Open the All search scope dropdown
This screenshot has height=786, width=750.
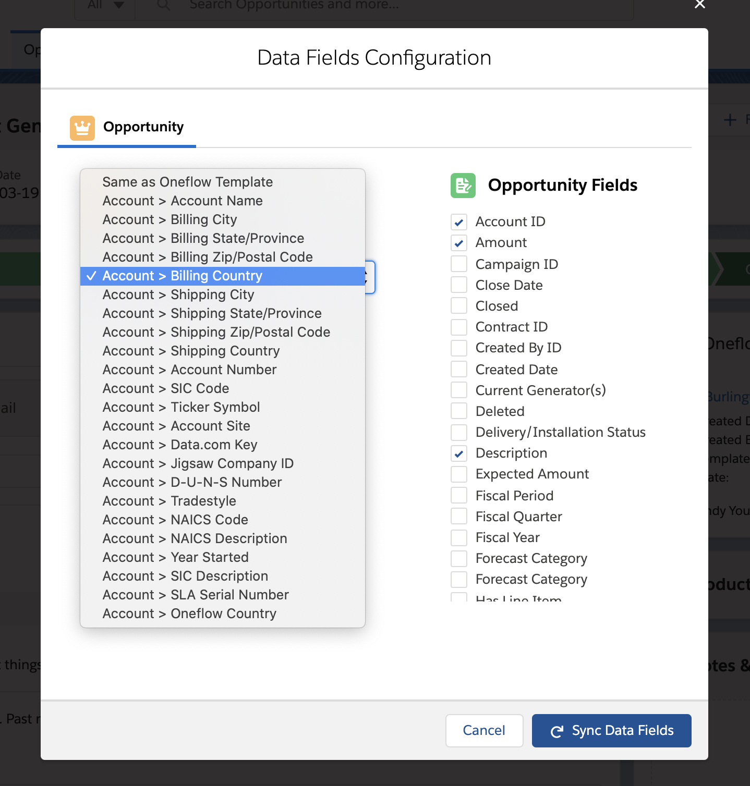(105, 5)
